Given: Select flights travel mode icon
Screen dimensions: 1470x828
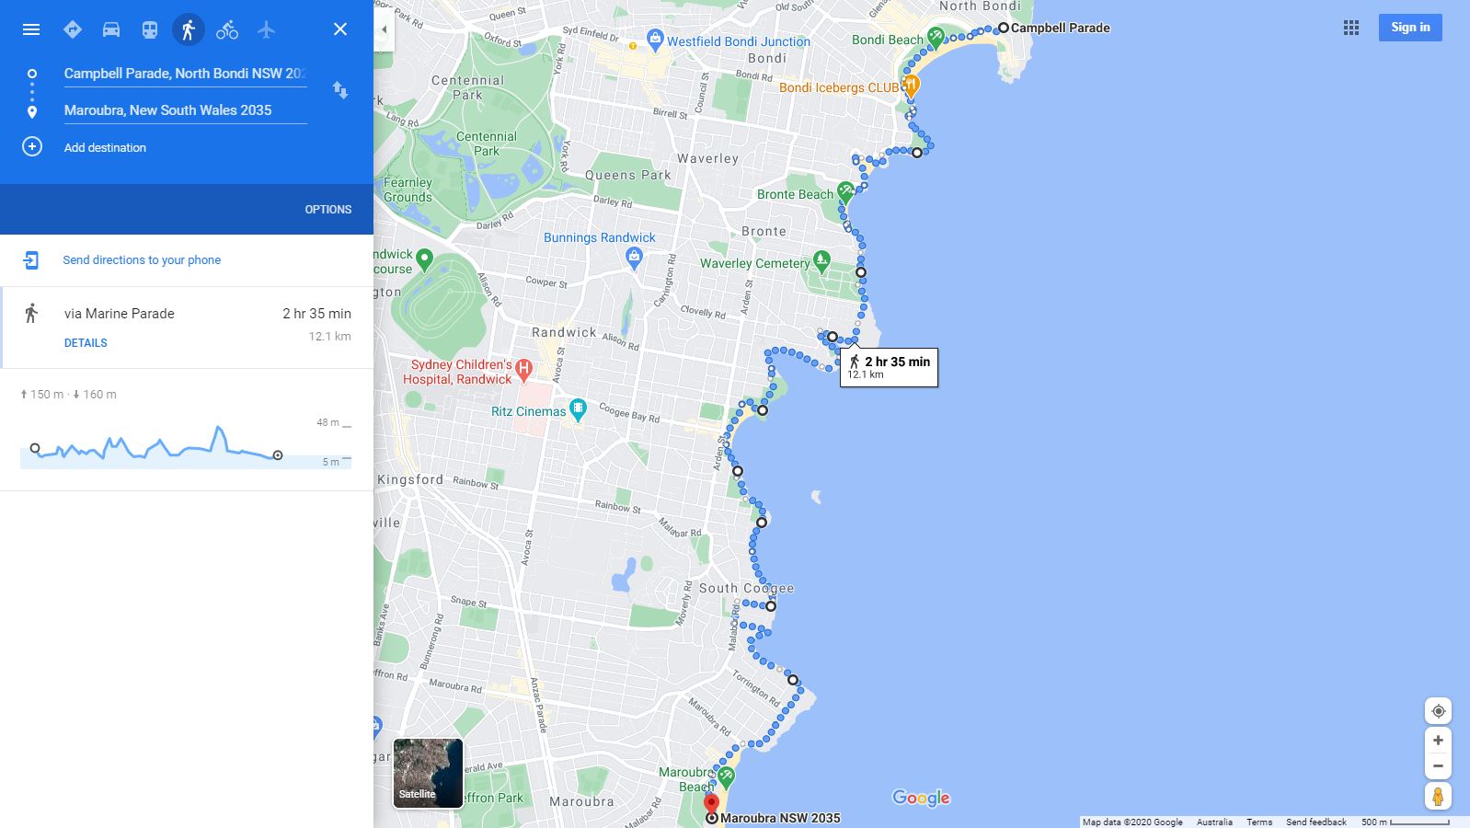Looking at the screenshot, I should pos(266,29).
